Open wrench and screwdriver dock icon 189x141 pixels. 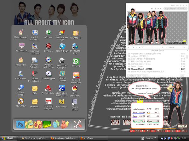pos(78,124)
